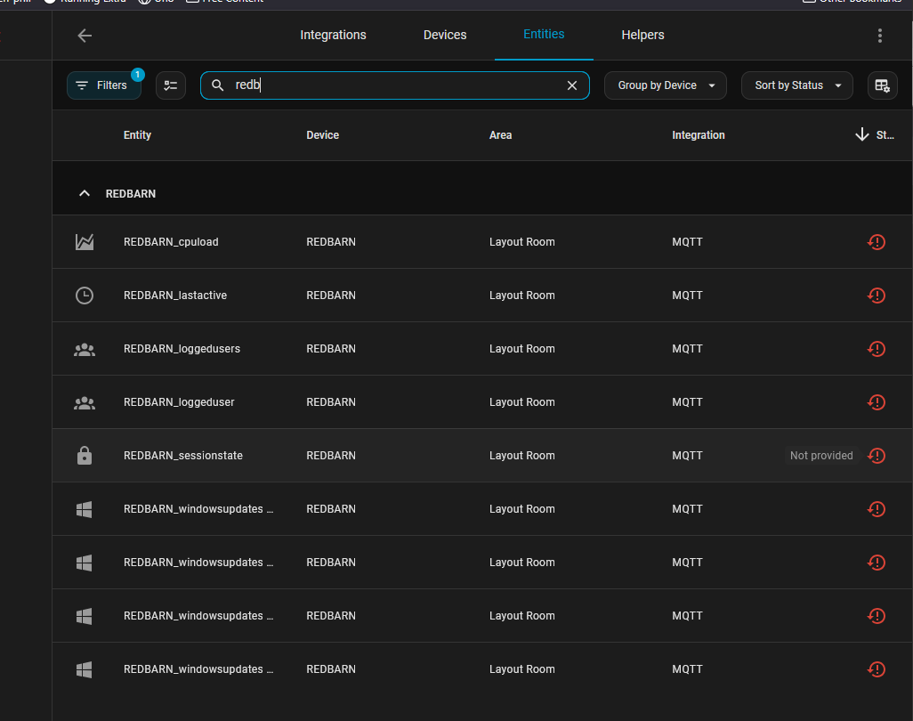
Task: Click the REDBARN_sessionstate lock icon
Action: tap(85, 456)
